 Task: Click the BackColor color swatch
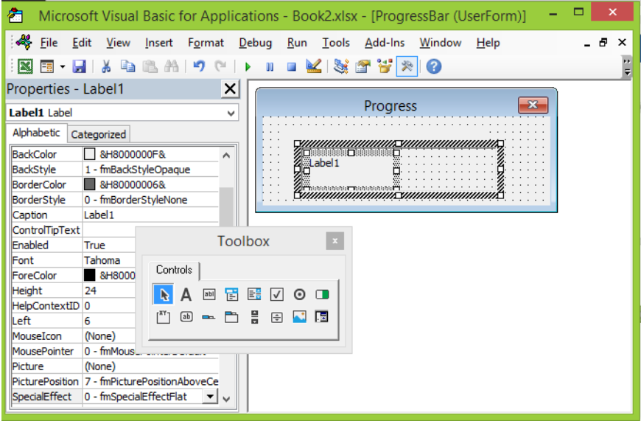[x=90, y=154]
